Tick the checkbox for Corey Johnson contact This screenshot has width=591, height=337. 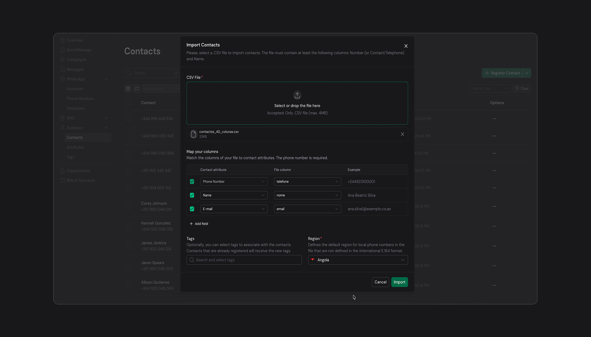pyautogui.click(x=128, y=206)
